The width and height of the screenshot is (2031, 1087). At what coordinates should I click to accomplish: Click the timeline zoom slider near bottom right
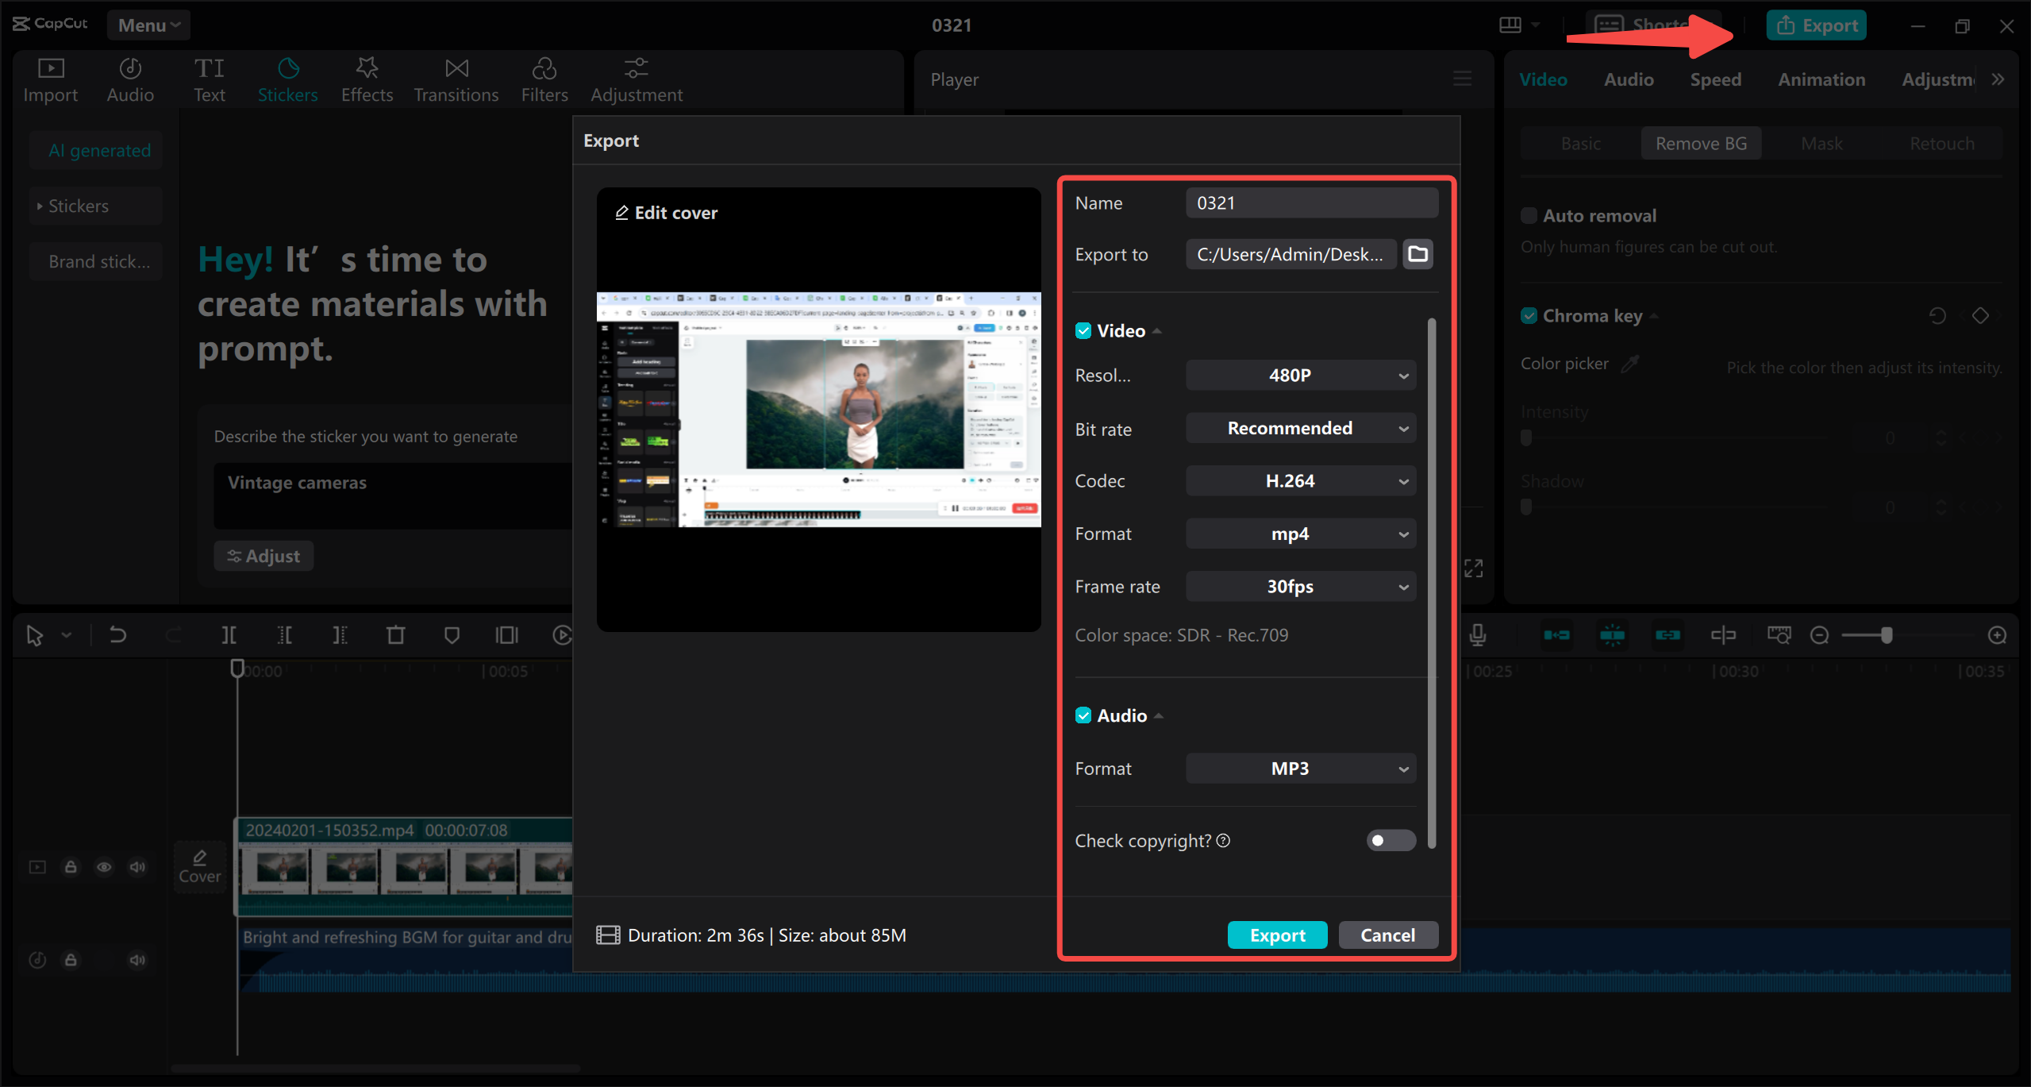point(1886,634)
